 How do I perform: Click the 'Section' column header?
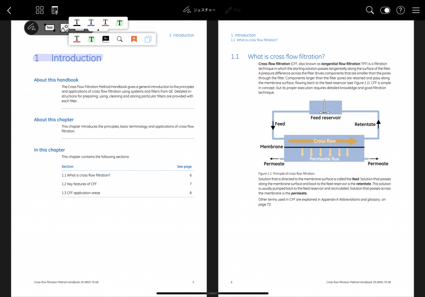pyautogui.click(x=67, y=167)
